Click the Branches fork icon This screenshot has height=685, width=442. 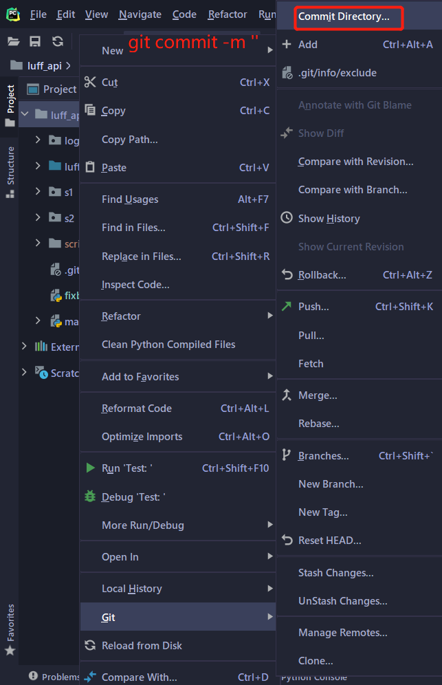tap(286, 455)
